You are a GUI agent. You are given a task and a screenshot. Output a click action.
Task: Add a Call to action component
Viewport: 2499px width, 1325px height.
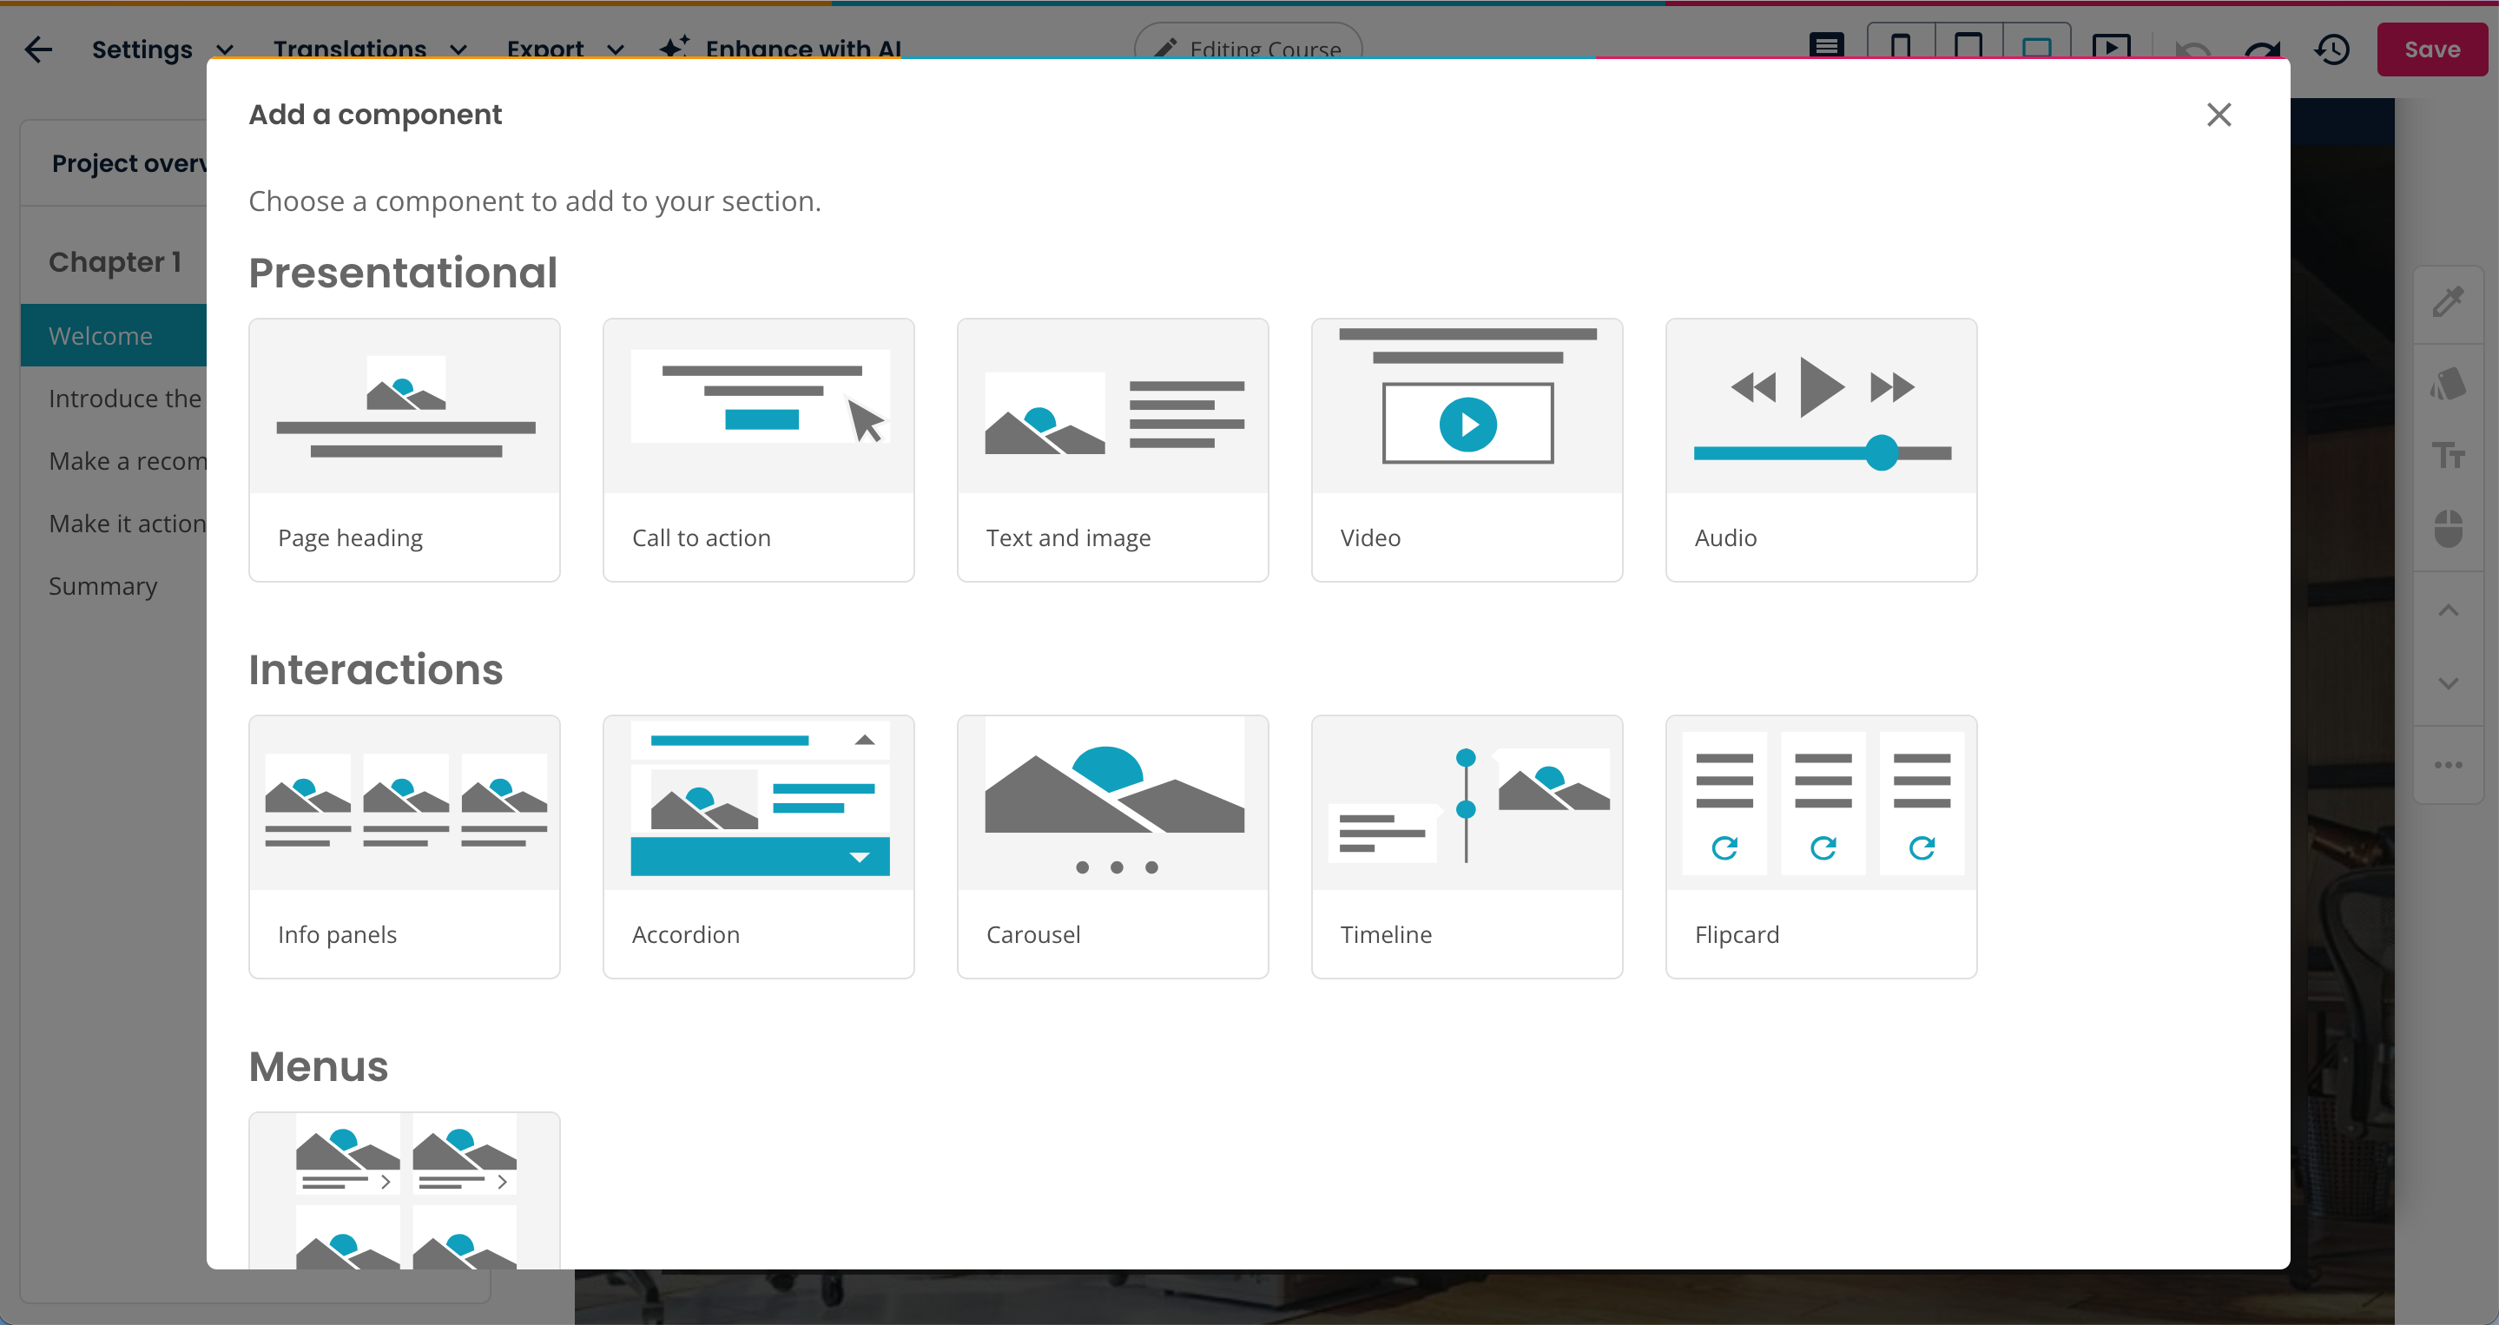[759, 450]
